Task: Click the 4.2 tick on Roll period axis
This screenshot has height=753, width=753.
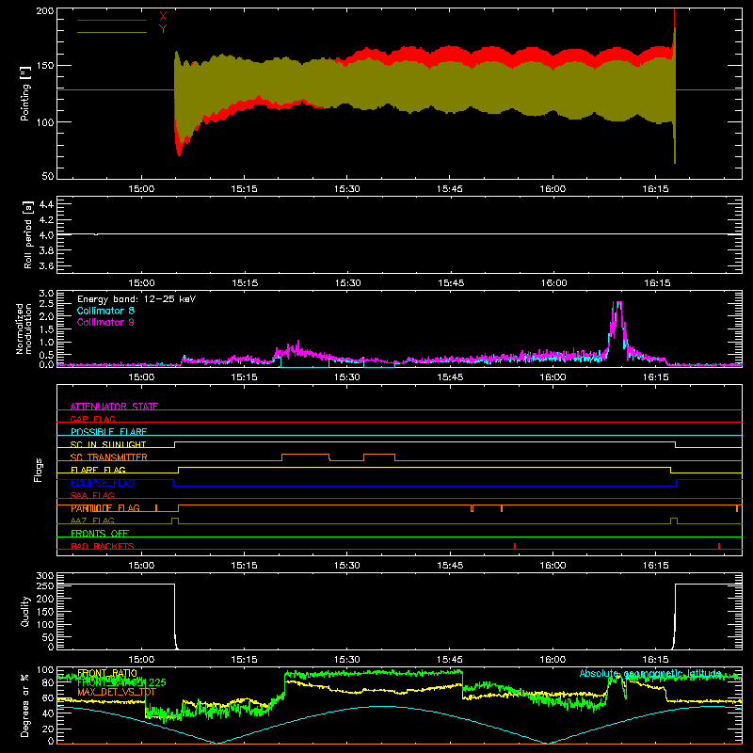Action: [46, 220]
